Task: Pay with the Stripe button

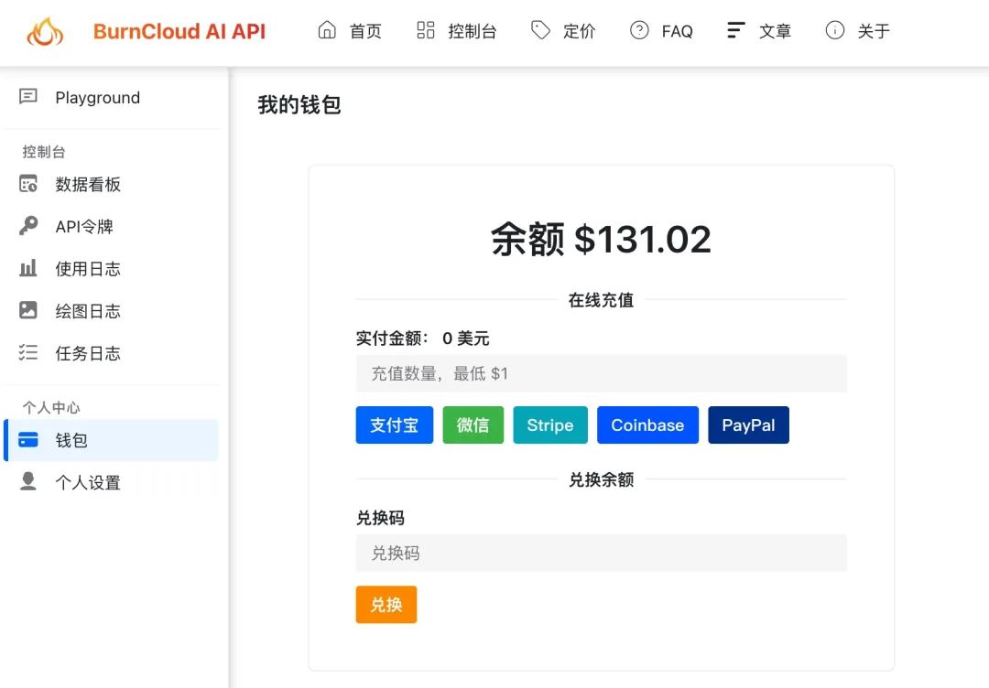Action: click(x=550, y=425)
